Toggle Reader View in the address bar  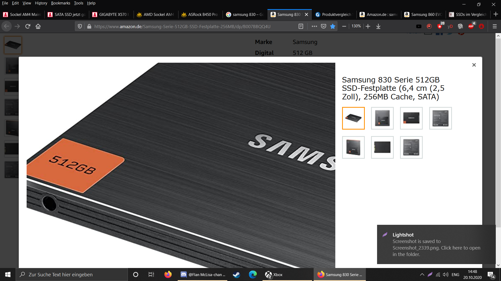pyautogui.click(x=301, y=26)
